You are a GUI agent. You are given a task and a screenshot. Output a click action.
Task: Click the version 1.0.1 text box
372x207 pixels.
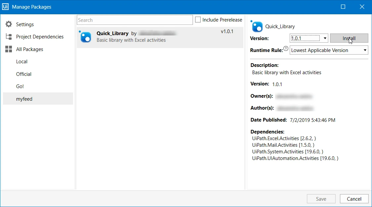[x=305, y=38]
